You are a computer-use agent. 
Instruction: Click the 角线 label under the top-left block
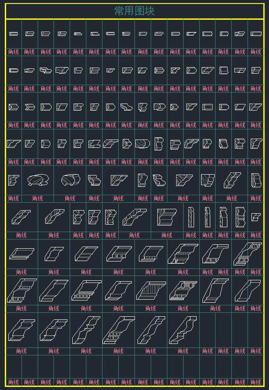click(13, 52)
